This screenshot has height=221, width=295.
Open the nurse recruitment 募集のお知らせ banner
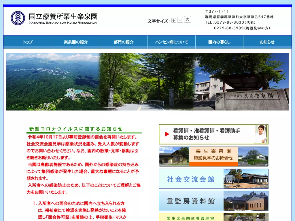tap(214, 134)
